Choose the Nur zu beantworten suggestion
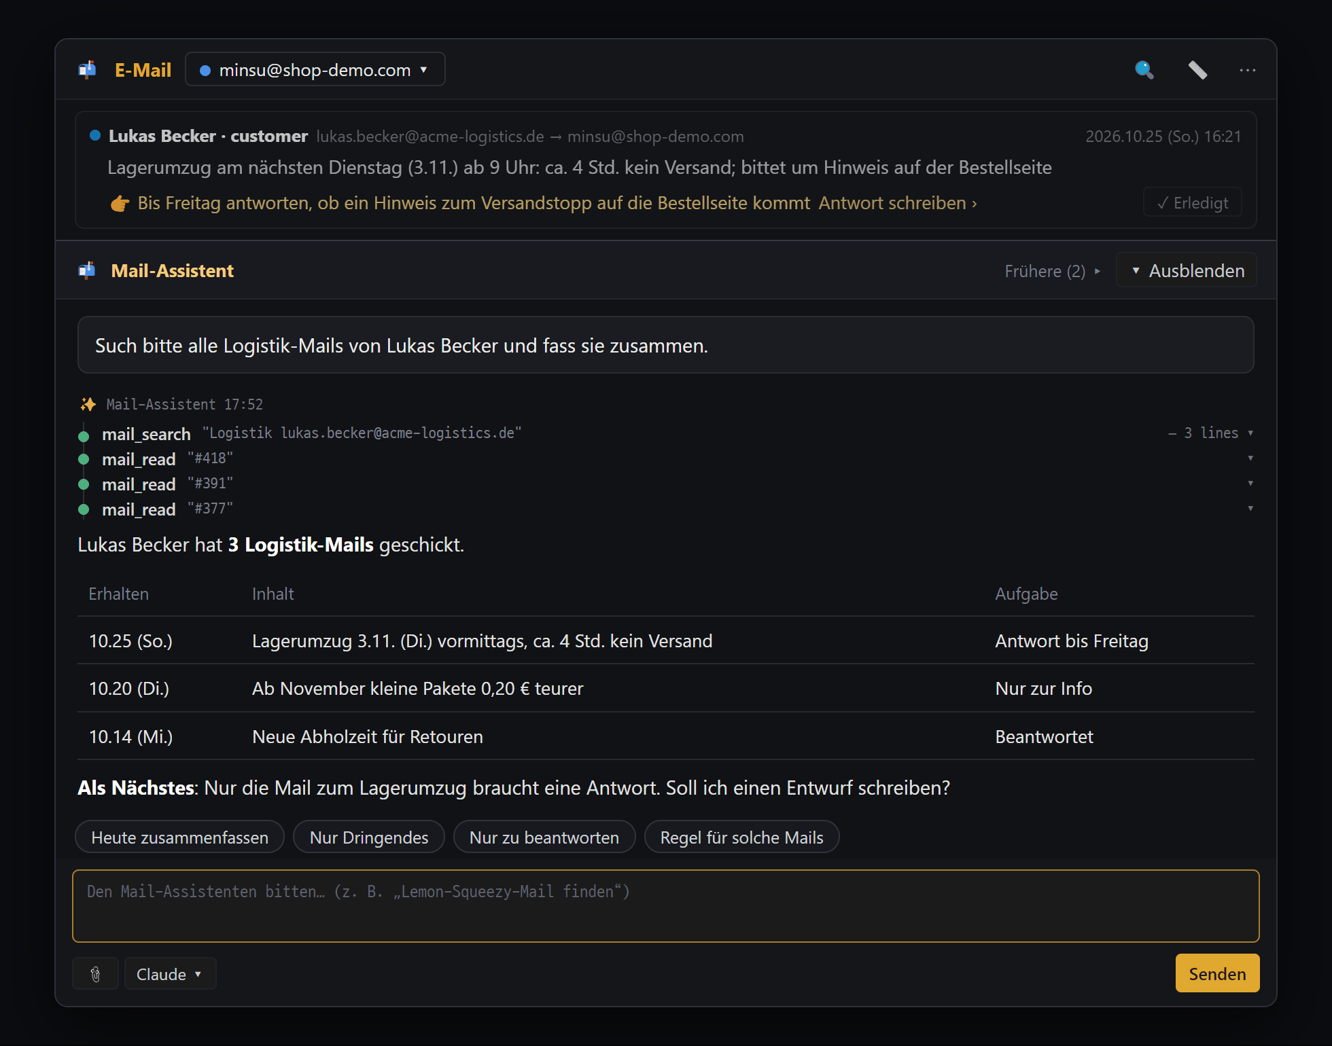Screen dimensions: 1332x1046 click(x=544, y=837)
